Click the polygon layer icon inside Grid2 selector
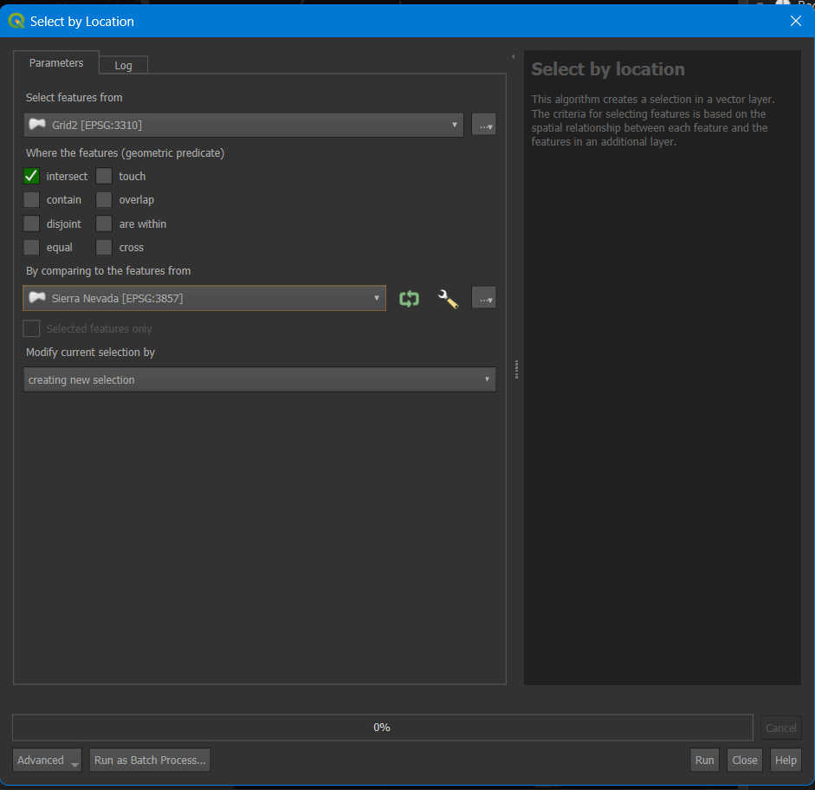The height and width of the screenshot is (790, 815). 36,124
